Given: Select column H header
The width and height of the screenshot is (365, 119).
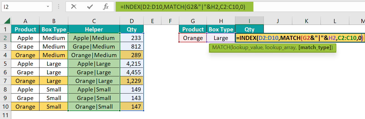Looking at the screenshot, I should coord(221,21).
